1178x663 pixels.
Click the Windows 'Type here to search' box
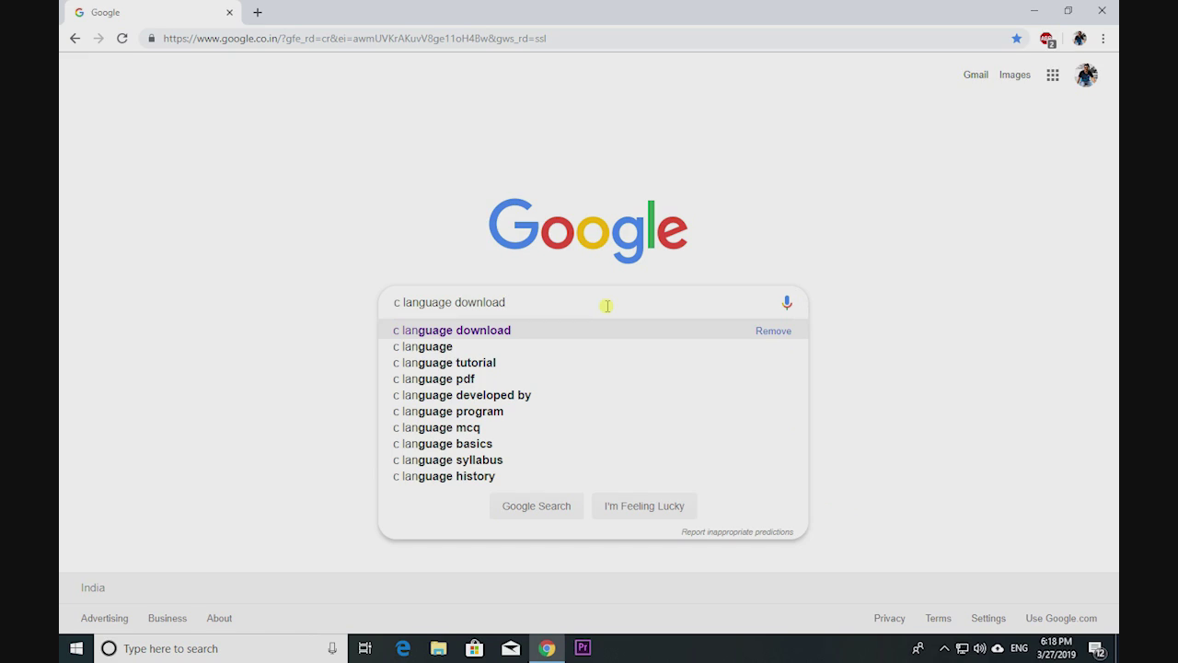click(x=221, y=648)
